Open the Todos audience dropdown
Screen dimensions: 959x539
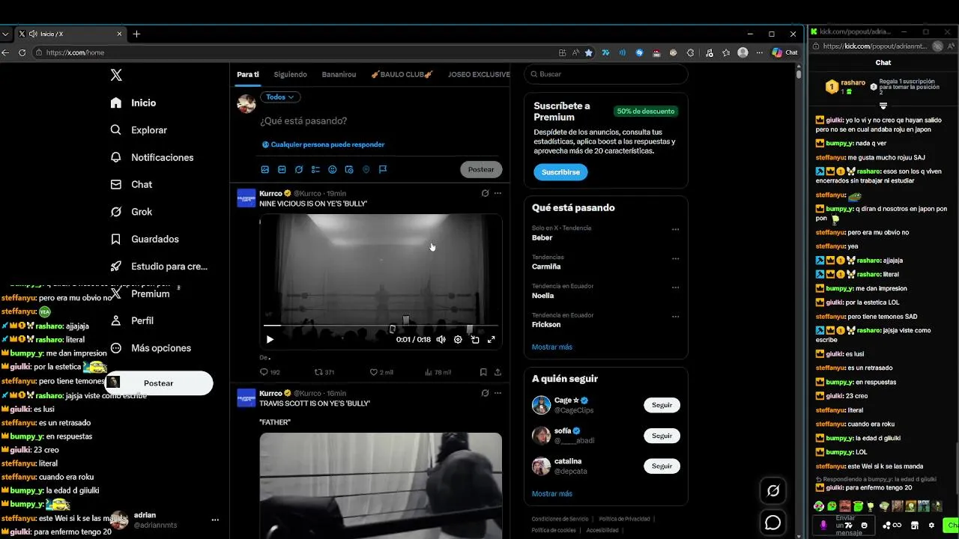(281, 97)
